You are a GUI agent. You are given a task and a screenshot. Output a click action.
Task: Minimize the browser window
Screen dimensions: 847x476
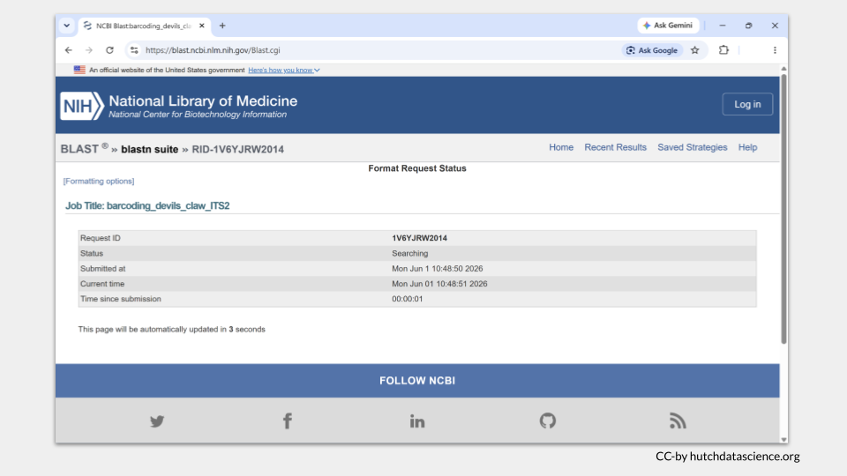[723, 26]
